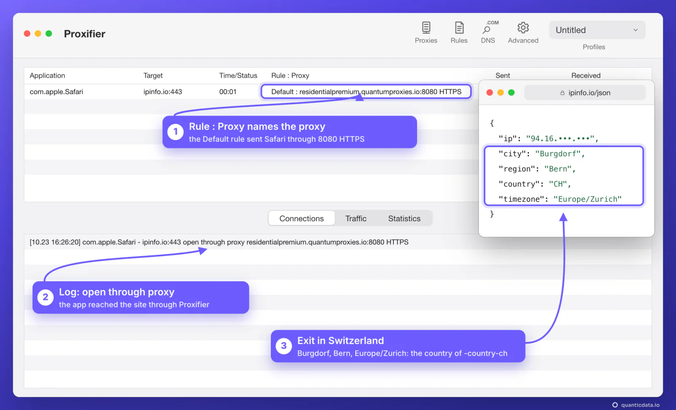The height and width of the screenshot is (410, 676).
Task: Sort by the Sent column header
Action: pyautogui.click(x=503, y=76)
